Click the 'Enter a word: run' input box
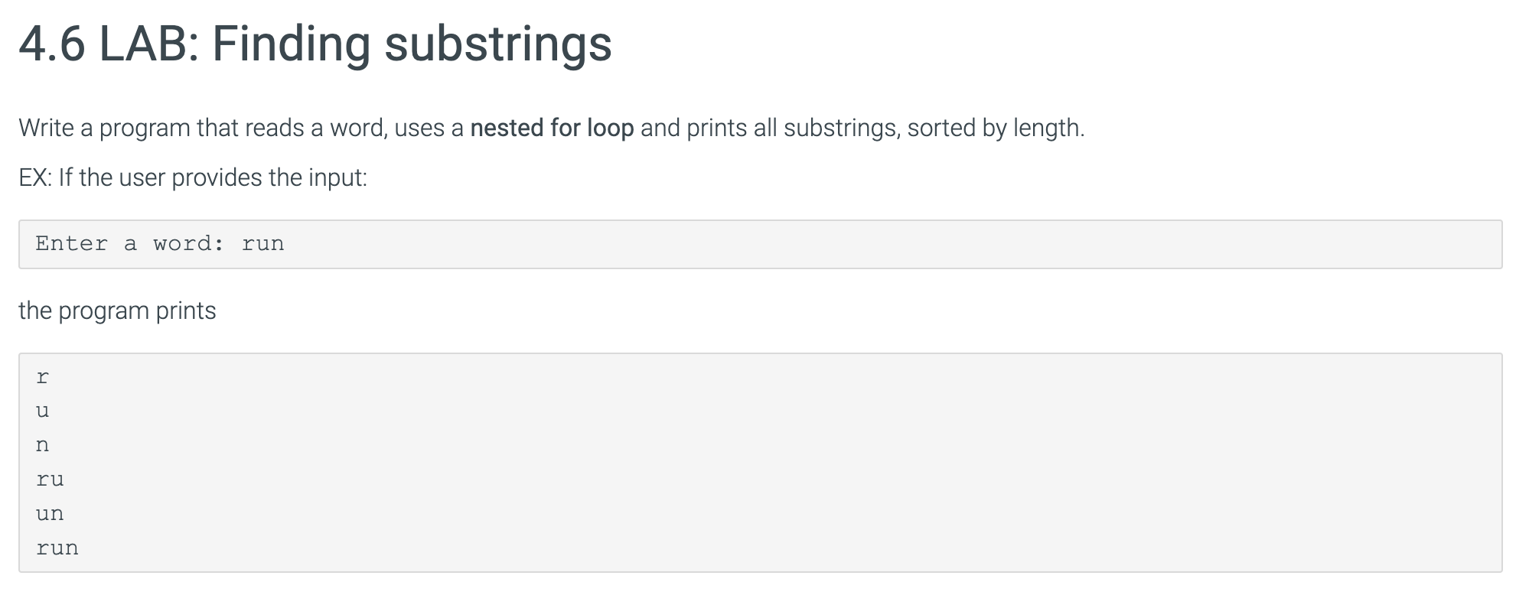This screenshot has width=1529, height=595. click(760, 244)
